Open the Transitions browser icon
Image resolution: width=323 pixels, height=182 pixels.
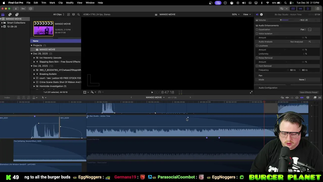coord(320,98)
